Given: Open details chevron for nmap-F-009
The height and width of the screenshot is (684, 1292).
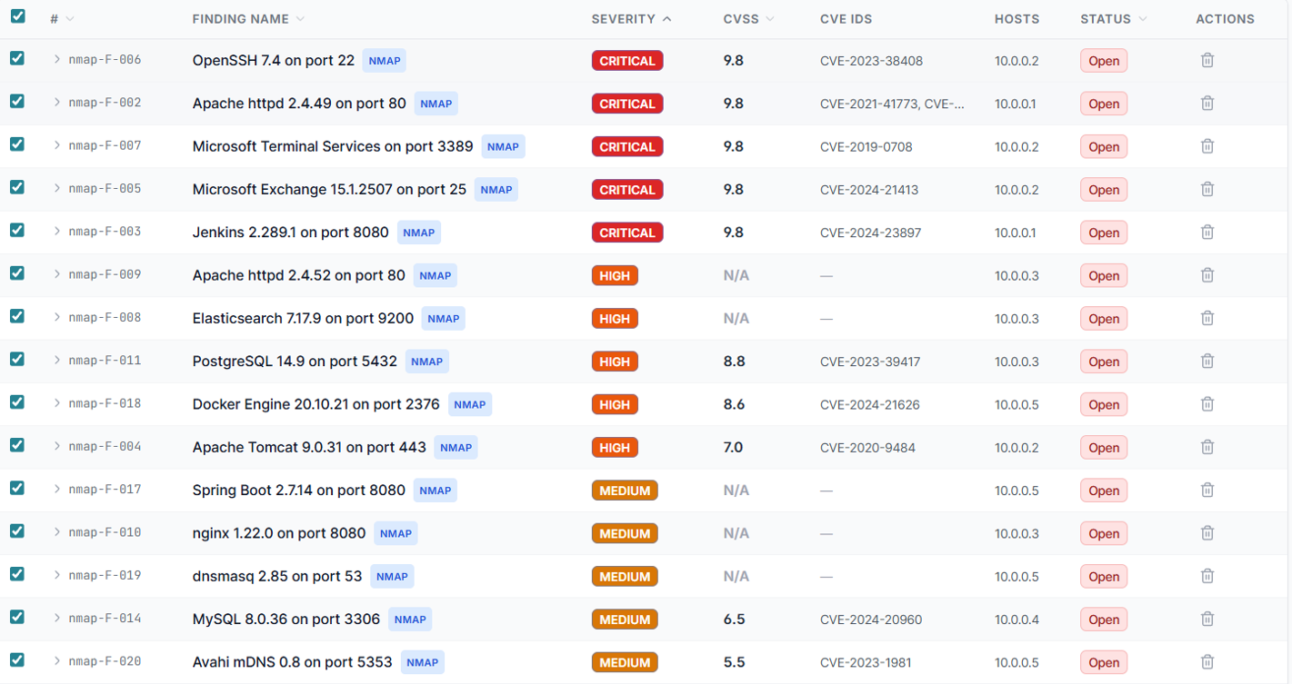Looking at the screenshot, I should tap(56, 273).
